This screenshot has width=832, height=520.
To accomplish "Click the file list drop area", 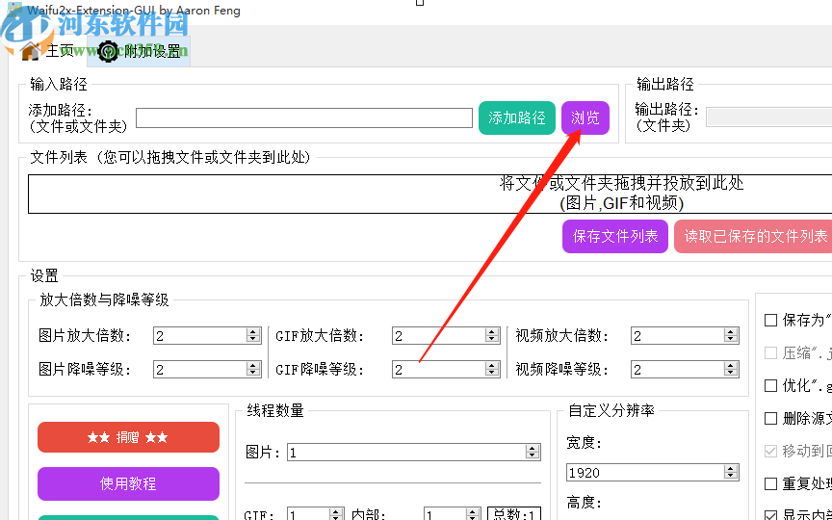I will [429, 195].
